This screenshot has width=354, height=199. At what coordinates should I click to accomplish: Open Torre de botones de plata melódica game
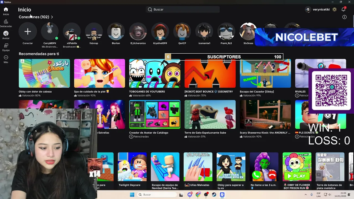(330, 167)
